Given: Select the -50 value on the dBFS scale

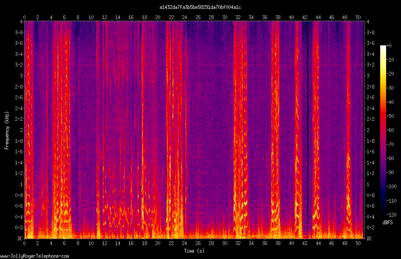Looking at the screenshot, I should pos(390,116).
